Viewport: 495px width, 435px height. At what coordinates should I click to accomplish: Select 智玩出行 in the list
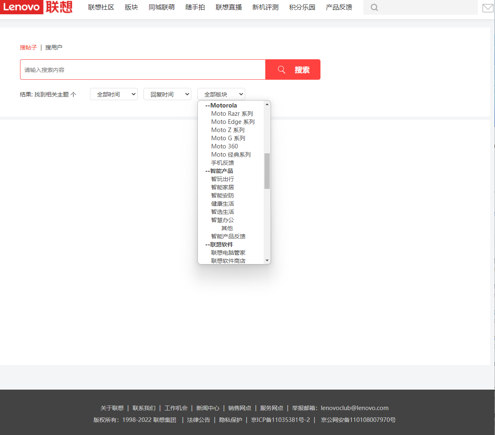coord(222,179)
